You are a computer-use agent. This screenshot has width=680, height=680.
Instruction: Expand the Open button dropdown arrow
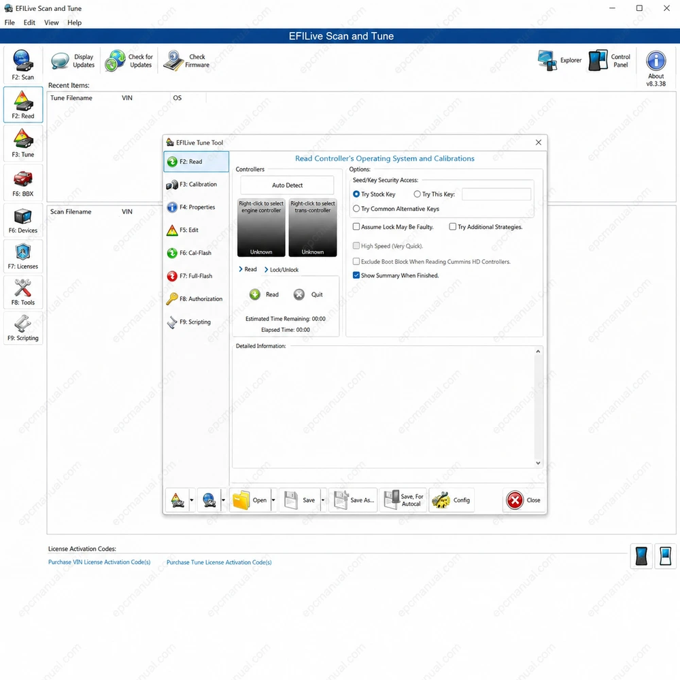pyautogui.click(x=273, y=500)
